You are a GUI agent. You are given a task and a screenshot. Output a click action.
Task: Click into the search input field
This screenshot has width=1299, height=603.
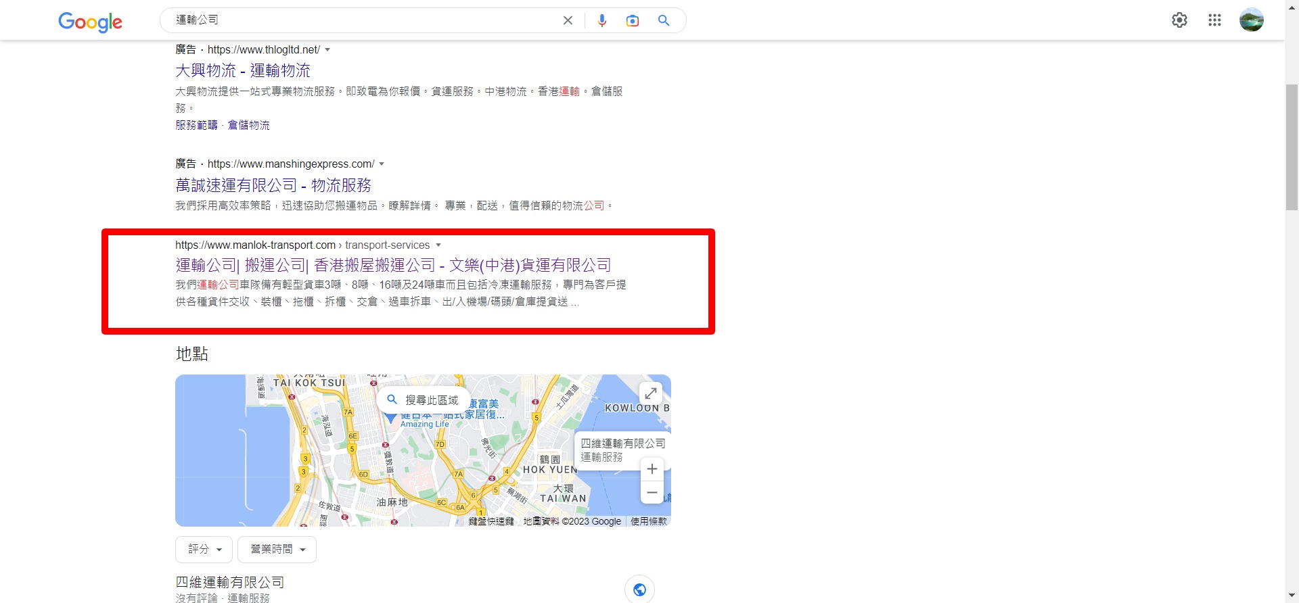365,20
